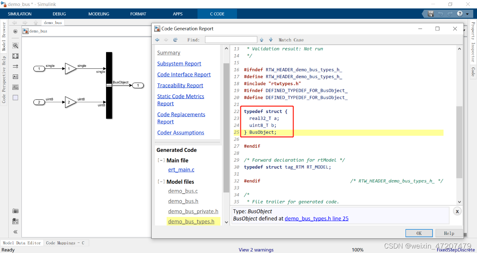The height and width of the screenshot is (253, 477).
Task: Click the Zoom tool in canvas palette
Action: 15,45
